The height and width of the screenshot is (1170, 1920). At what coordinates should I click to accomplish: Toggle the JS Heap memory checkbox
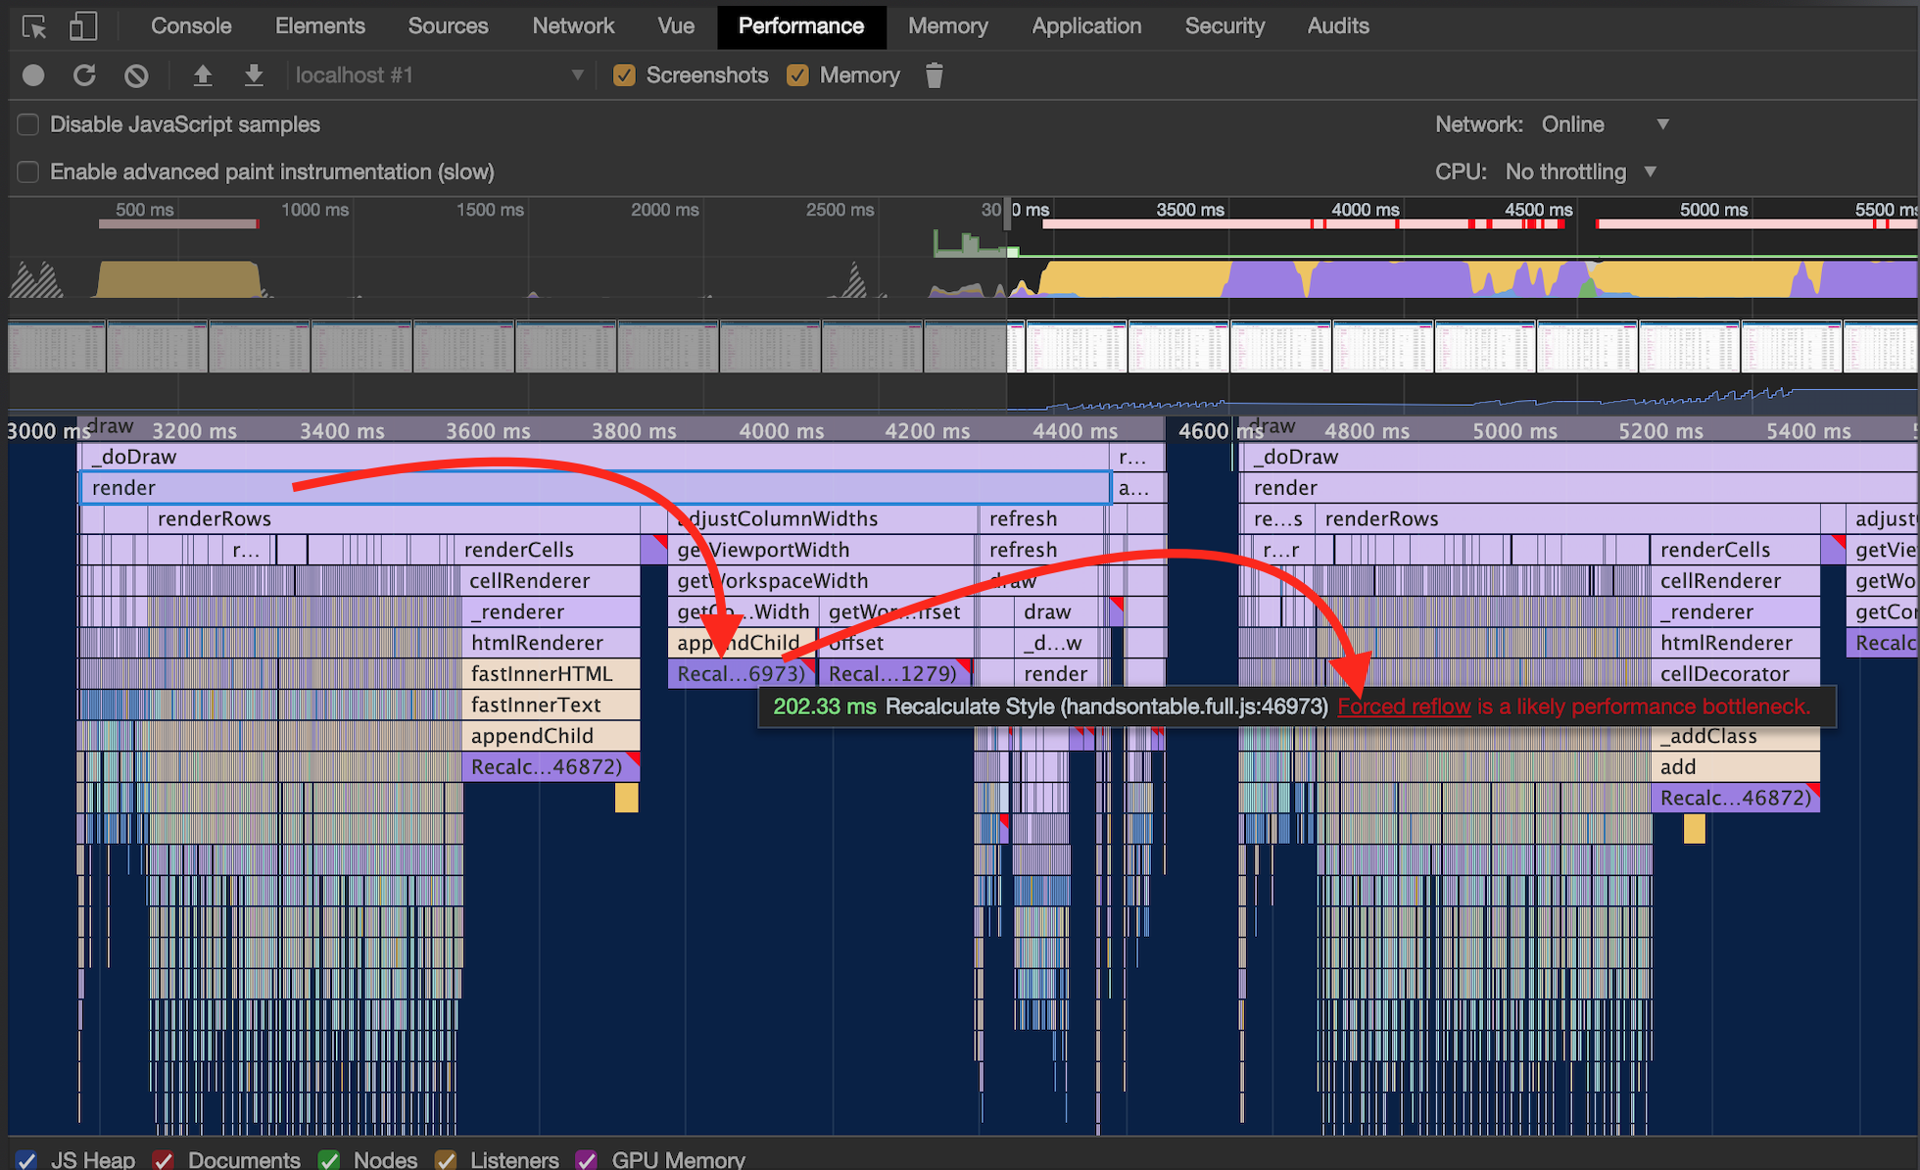point(27,1160)
